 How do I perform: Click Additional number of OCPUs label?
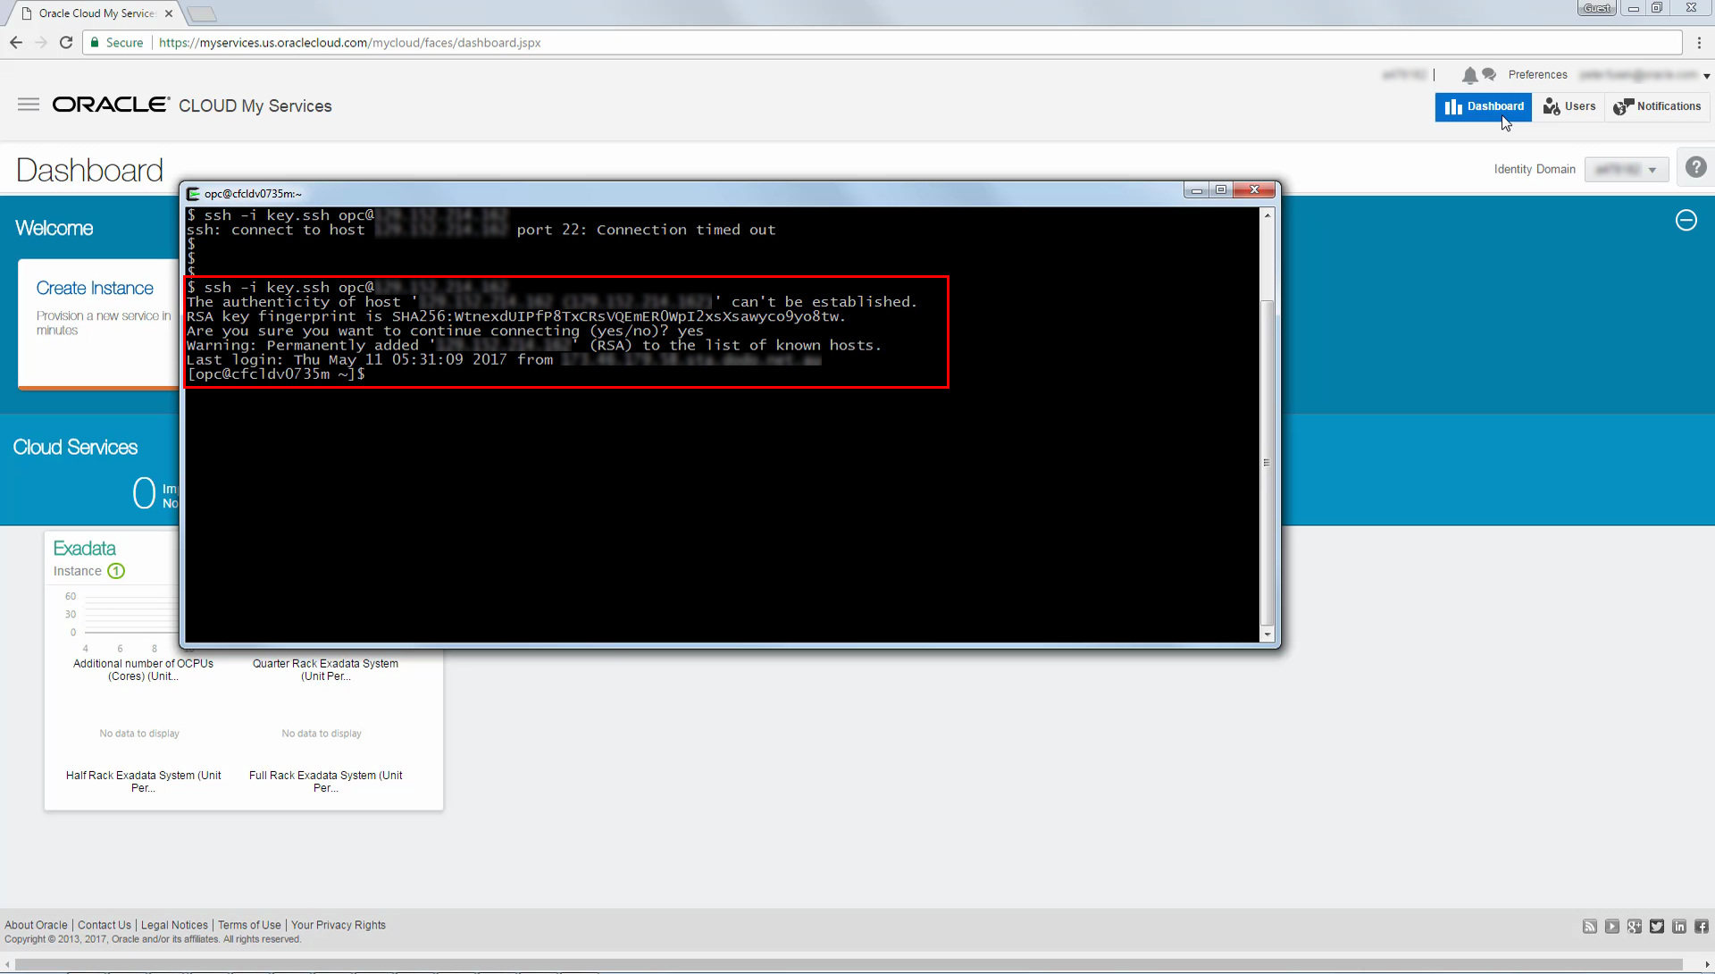(x=143, y=670)
